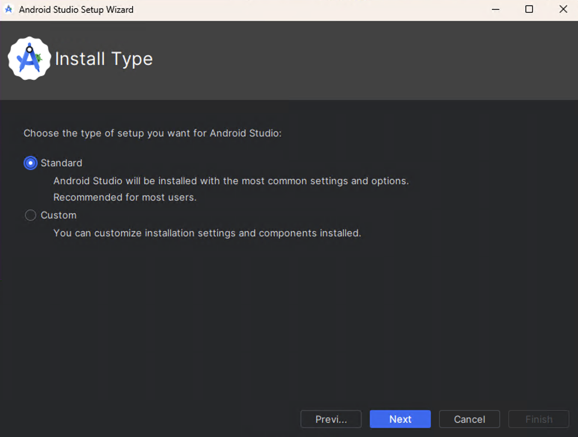
Task: Click the Standard option label
Action: click(x=61, y=163)
